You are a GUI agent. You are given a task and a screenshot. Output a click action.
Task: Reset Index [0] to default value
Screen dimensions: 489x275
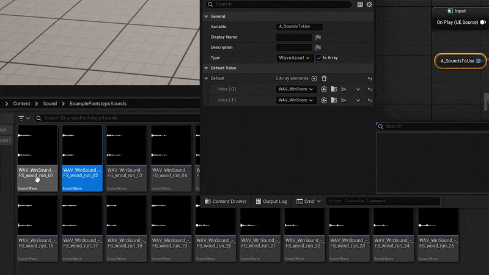(x=370, y=89)
